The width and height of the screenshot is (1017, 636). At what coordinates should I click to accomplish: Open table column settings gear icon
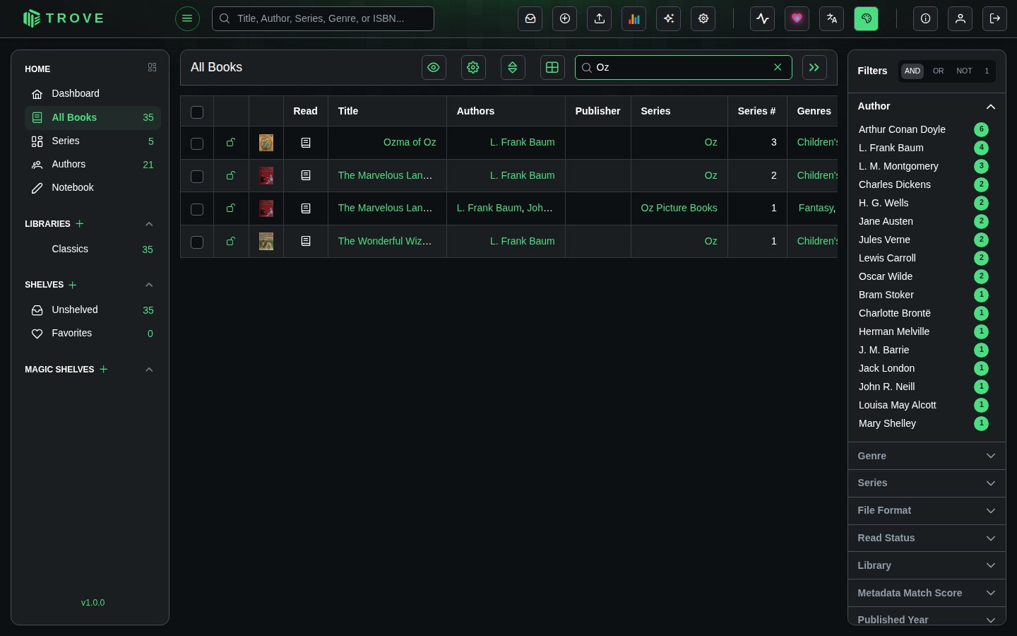(473, 67)
